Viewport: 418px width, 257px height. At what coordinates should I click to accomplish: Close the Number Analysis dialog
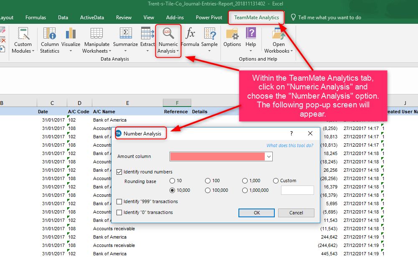pyautogui.click(x=310, y=133)
